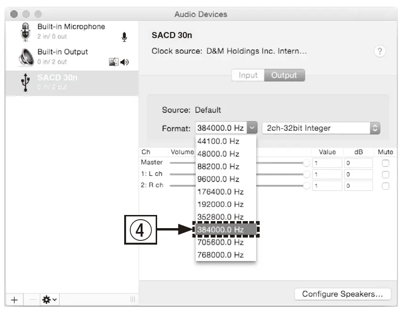Mute the 2: R ch checkbox

(385, 186)
